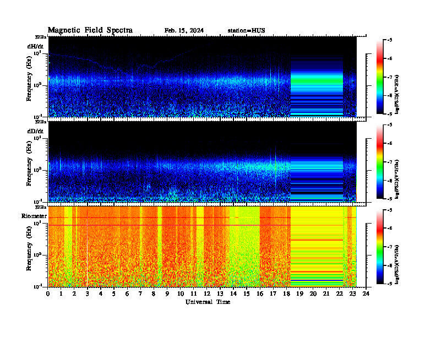Click the "station=HUS" label

[247, 31]
